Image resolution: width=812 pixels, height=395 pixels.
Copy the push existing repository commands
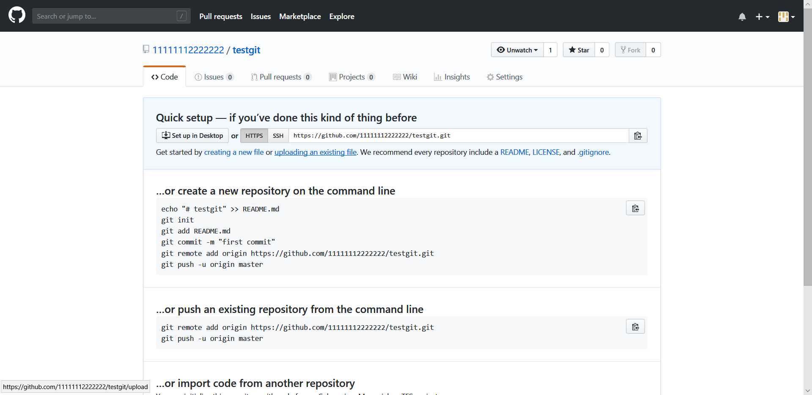[x=635, y=326]
